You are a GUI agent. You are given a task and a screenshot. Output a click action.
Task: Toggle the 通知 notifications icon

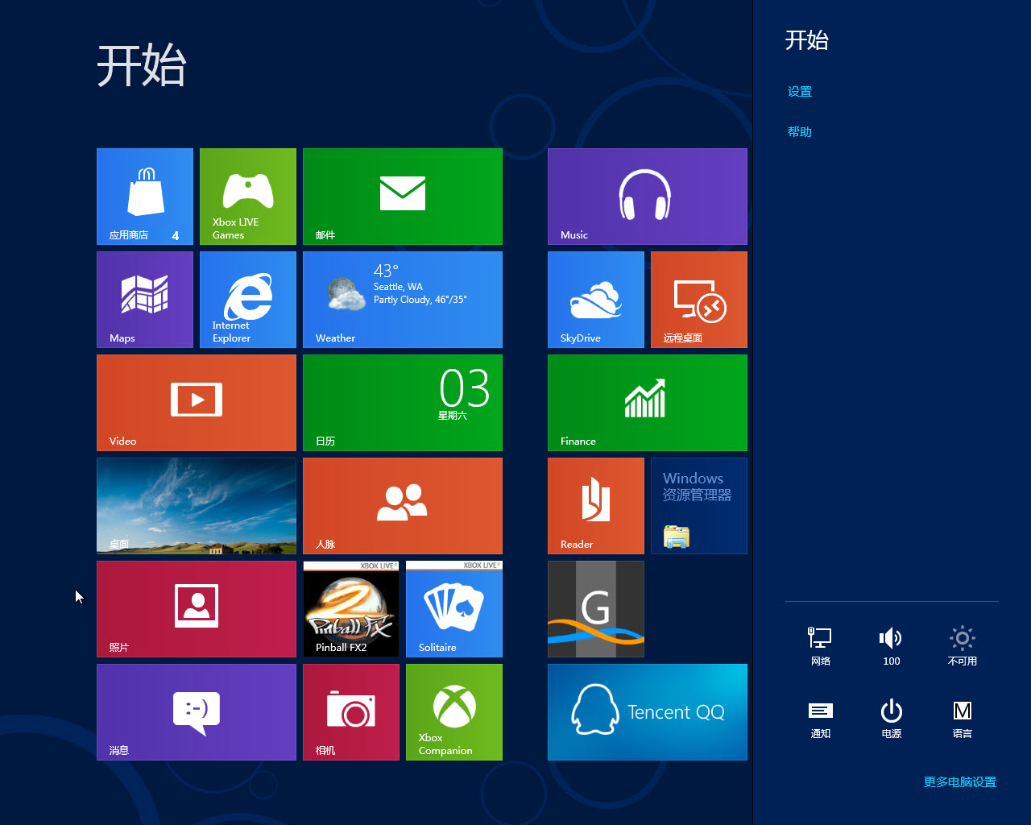(820, 719)
